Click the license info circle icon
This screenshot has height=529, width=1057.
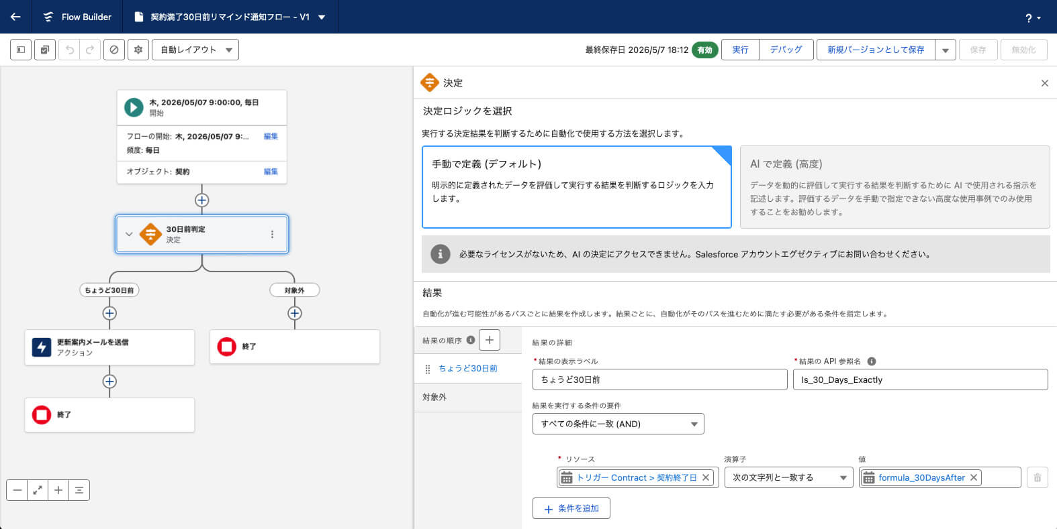click(440, 254)
